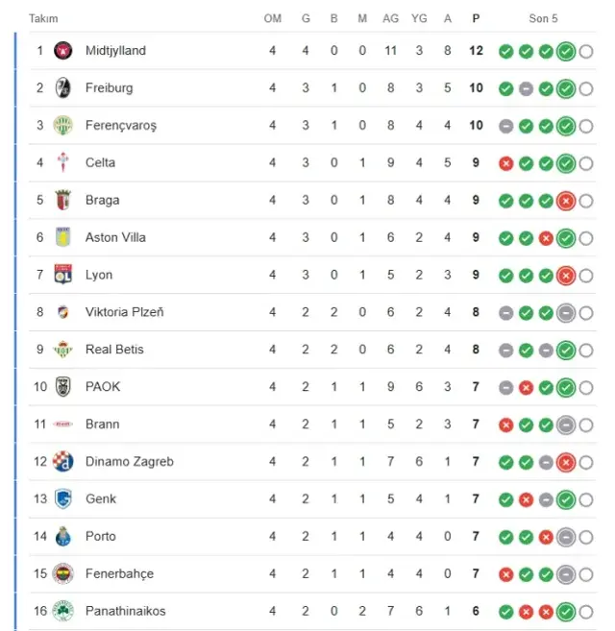Click Braga's most recent red loss icon

click(566, 201)
